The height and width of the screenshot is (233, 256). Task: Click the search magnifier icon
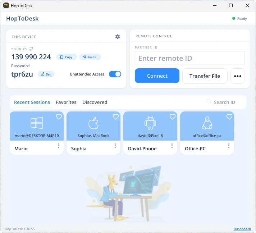click(209, 101)
